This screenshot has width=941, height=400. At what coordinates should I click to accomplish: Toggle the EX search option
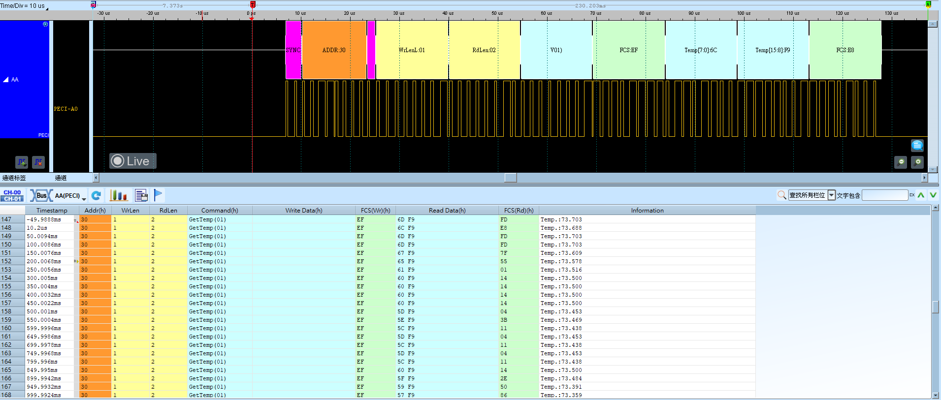tap(912, 195)
